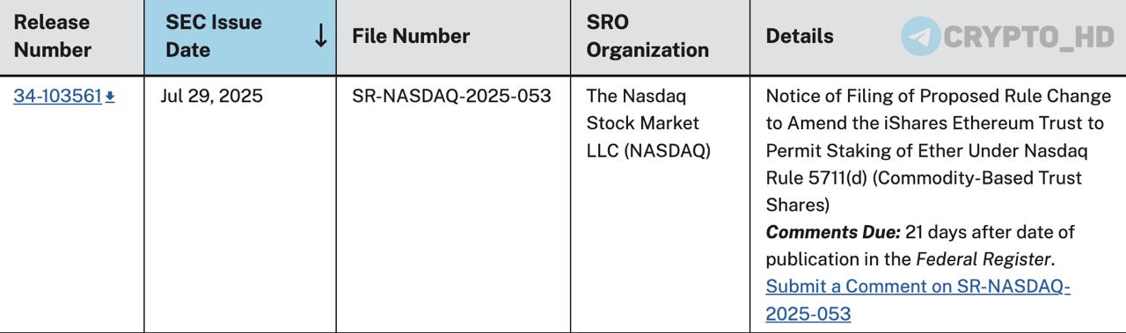This screenshot has height=333, width=1126.
Task: Select the SR-NASDAQ-2025-053 file number cell
Action: click(x=451, y=97)
